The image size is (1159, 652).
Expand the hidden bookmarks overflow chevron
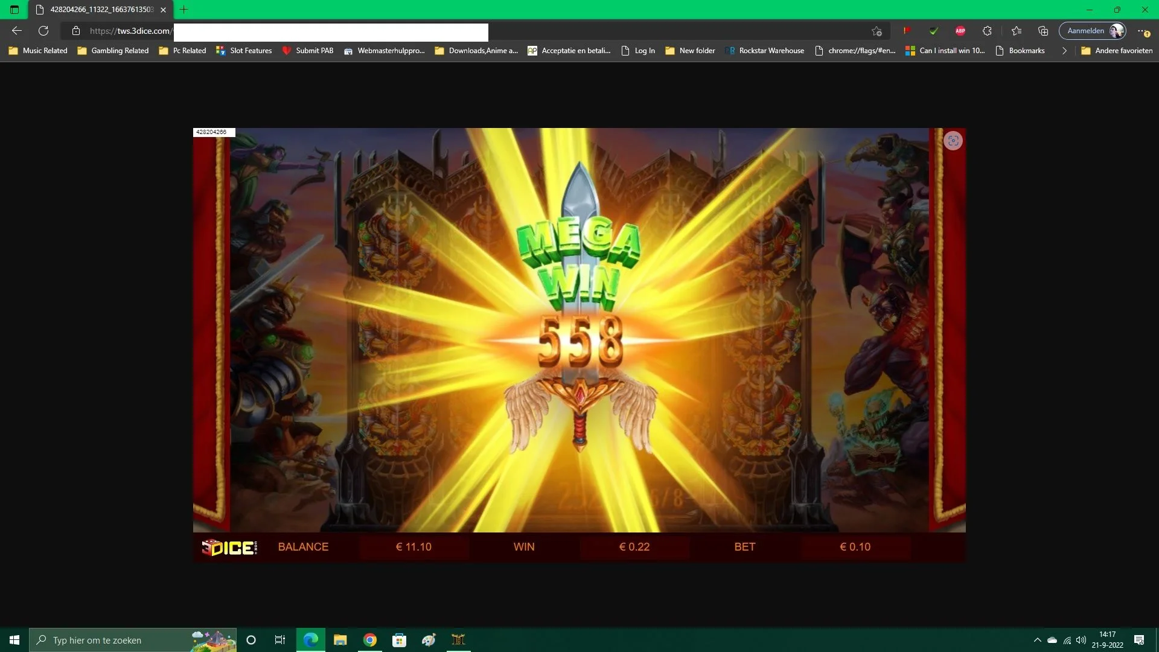pos(1064,51)
